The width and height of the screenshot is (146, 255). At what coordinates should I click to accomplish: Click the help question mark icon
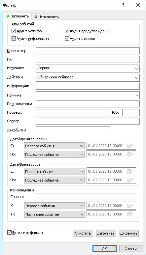pyautogui.click(x=123, y=5)
